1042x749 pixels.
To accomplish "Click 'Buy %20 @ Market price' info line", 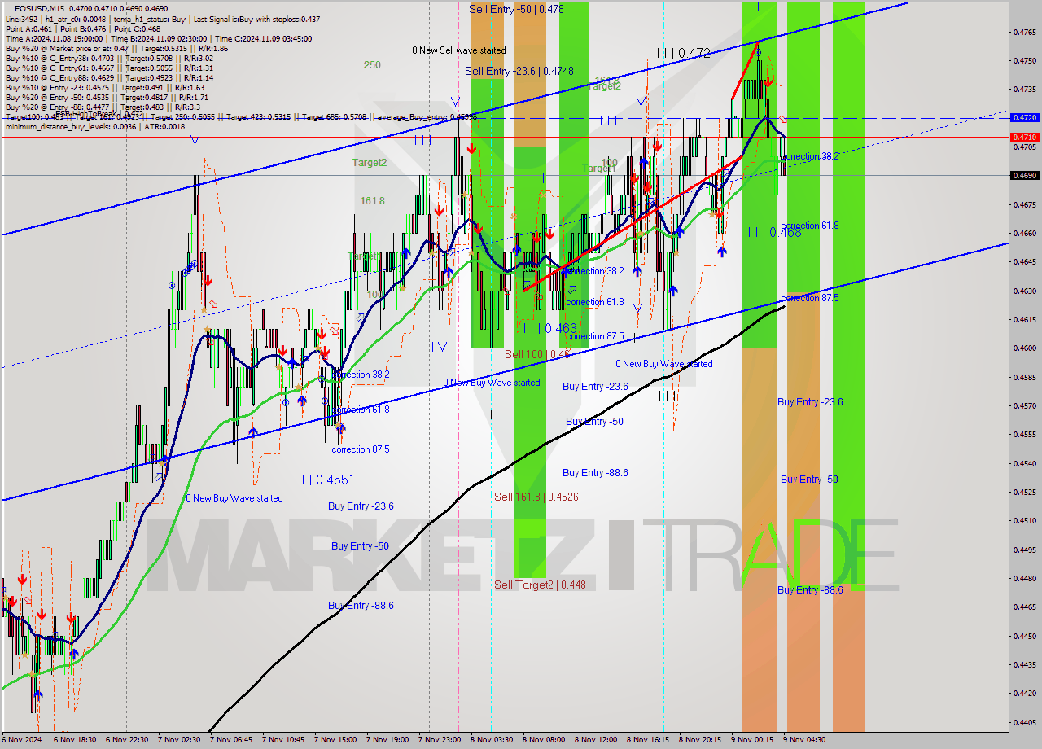I will pyautogui.click(x=116, y=48).
